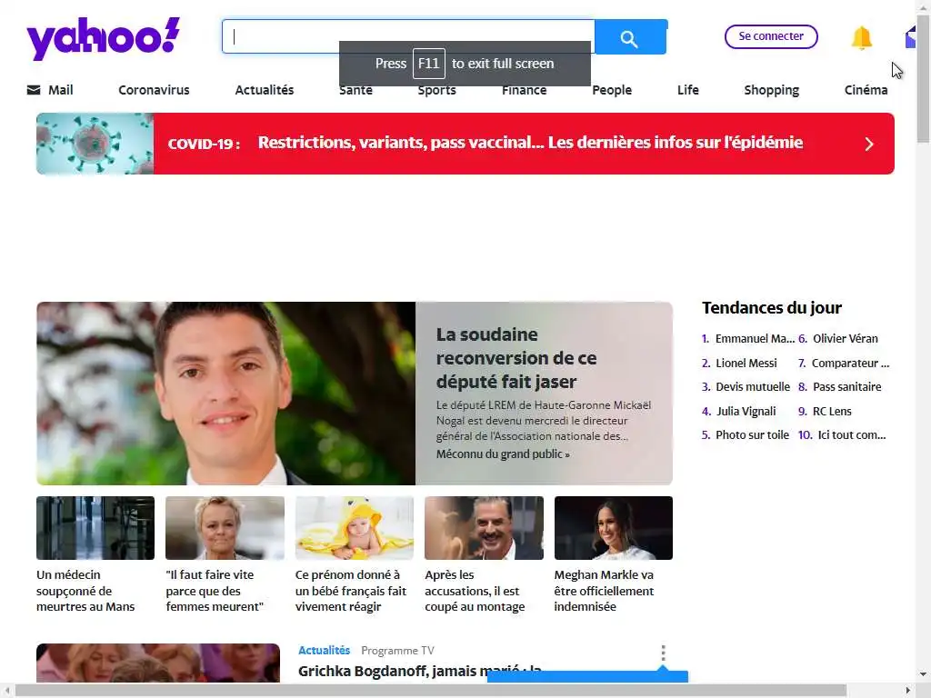Viewport: 931px width, 698px height.
Task: Click the magnifier search button
Action: (631, 36)
